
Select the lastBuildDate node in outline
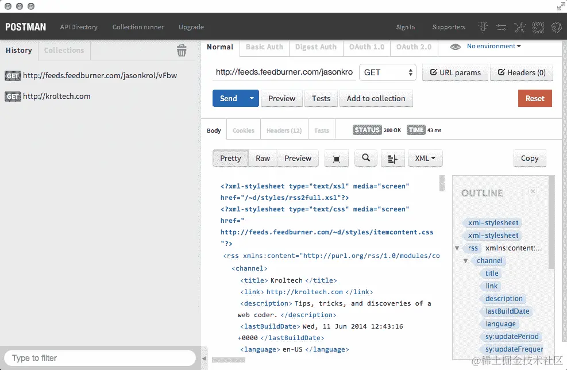point(507,311)
